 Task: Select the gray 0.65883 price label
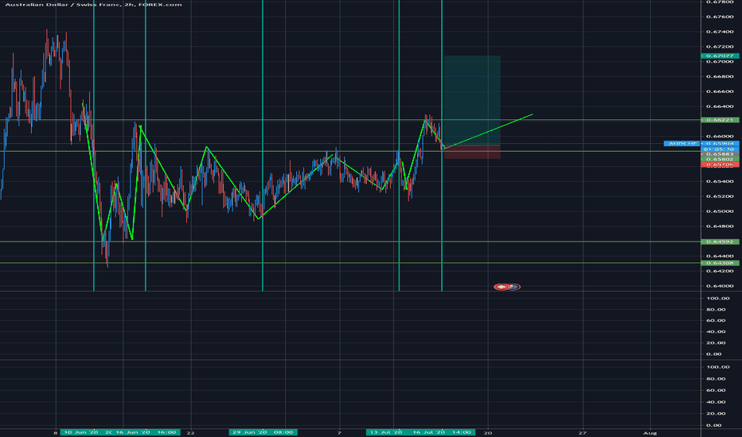point(720,154)
